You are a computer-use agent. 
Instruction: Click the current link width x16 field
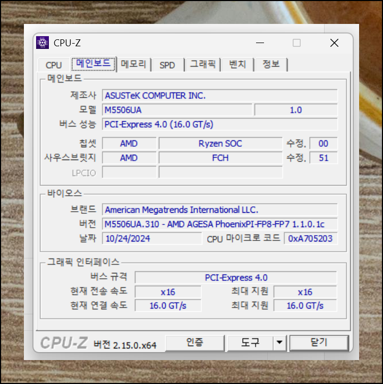click(x=168, y=292)
